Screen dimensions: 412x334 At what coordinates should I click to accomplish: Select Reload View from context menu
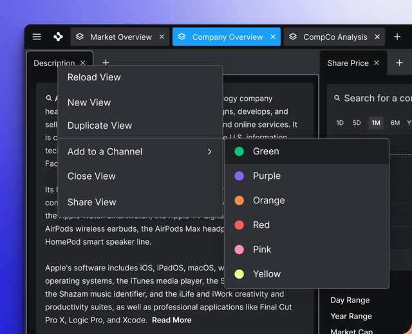94,77
